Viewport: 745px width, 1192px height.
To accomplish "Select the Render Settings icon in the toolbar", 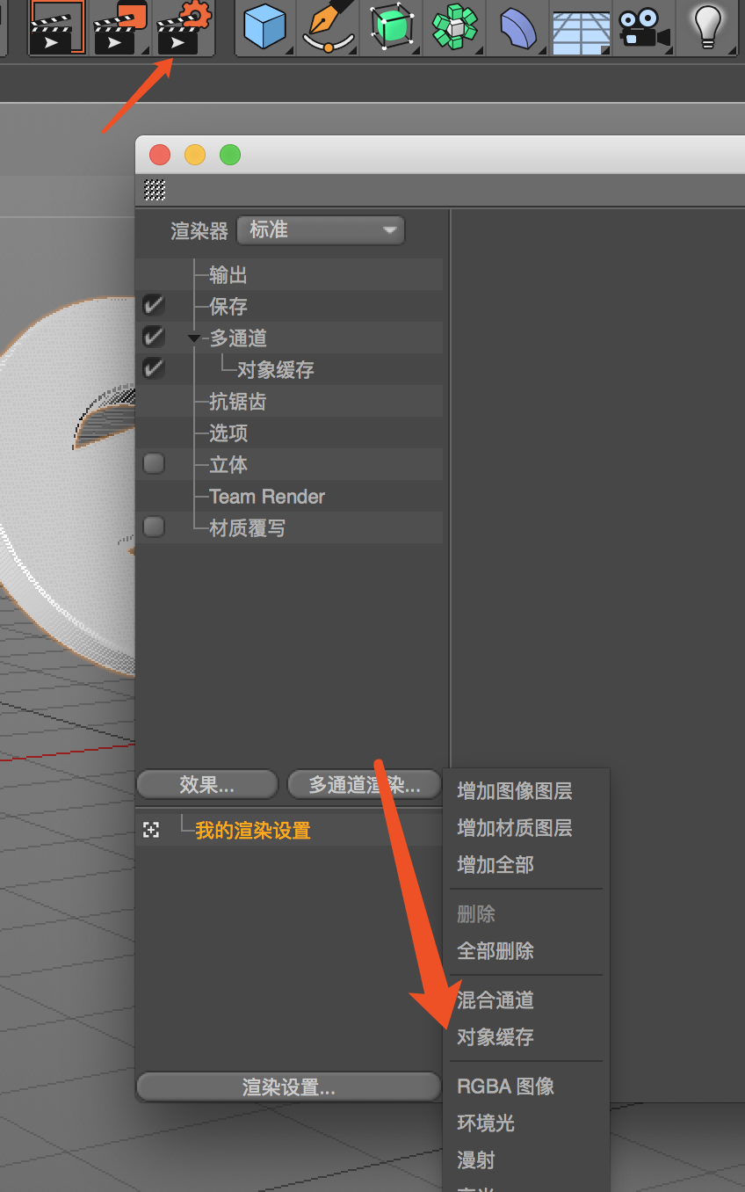I will [184, 28].
